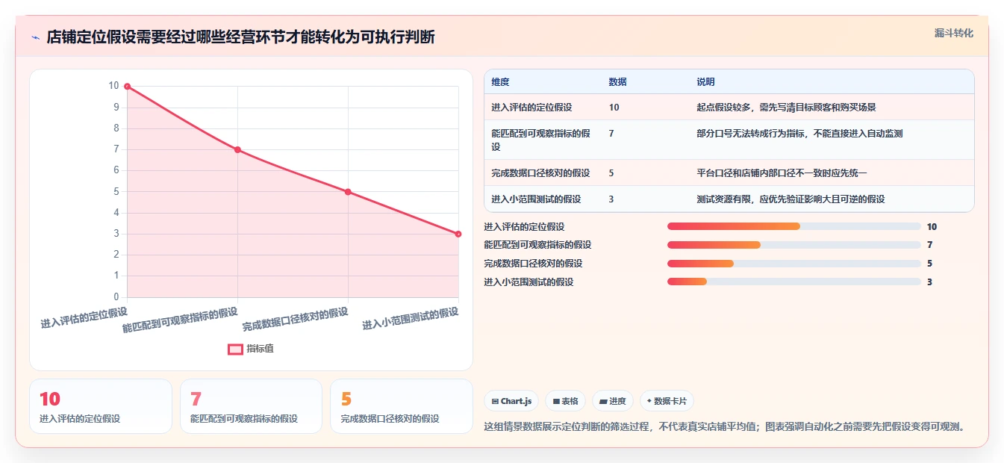Click the description starting 测试资源有限
The height and width of the screenshot is (463, 1004).
(791, 199)
